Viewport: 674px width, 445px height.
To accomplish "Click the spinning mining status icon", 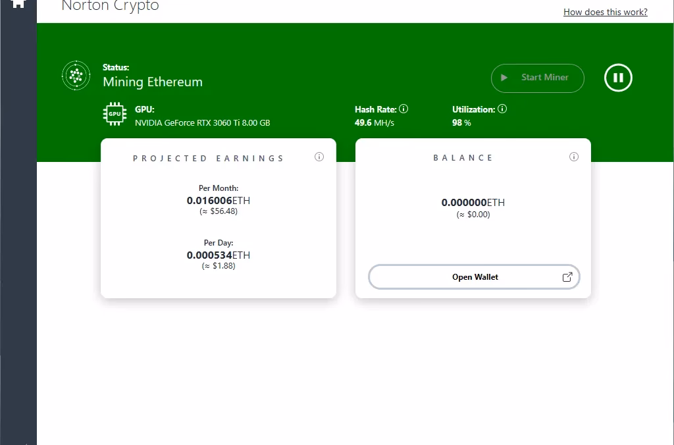I will [76, 76].
